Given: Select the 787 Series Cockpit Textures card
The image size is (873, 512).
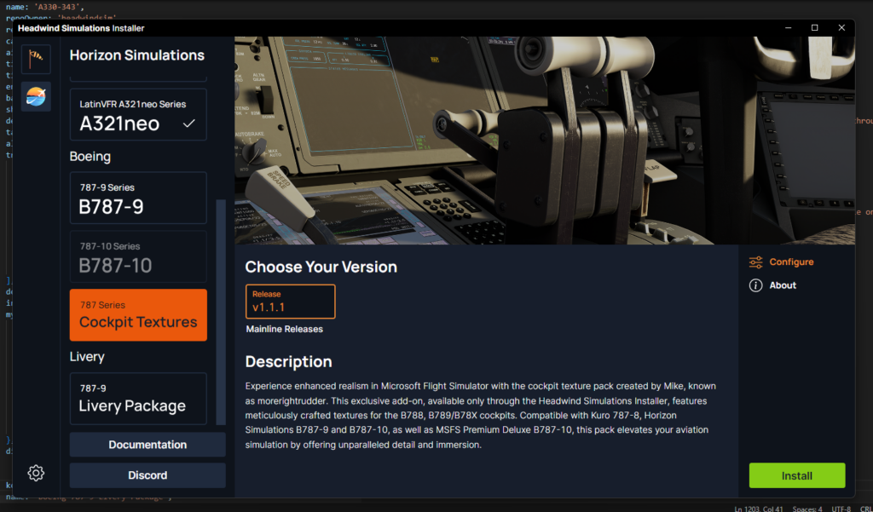Looking at the screenshot, I should point(138,315).
